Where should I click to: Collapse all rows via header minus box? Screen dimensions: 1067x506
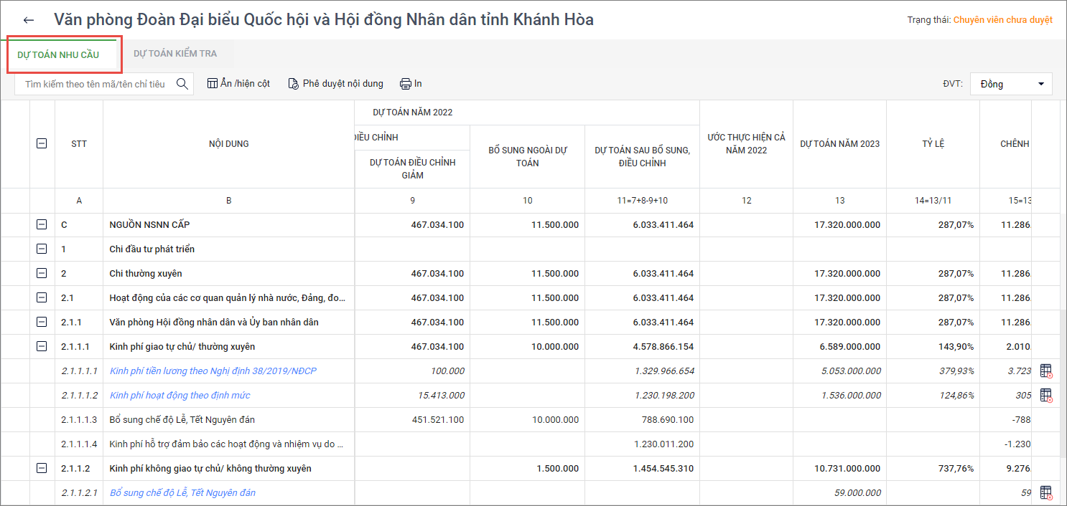point(42,143)
